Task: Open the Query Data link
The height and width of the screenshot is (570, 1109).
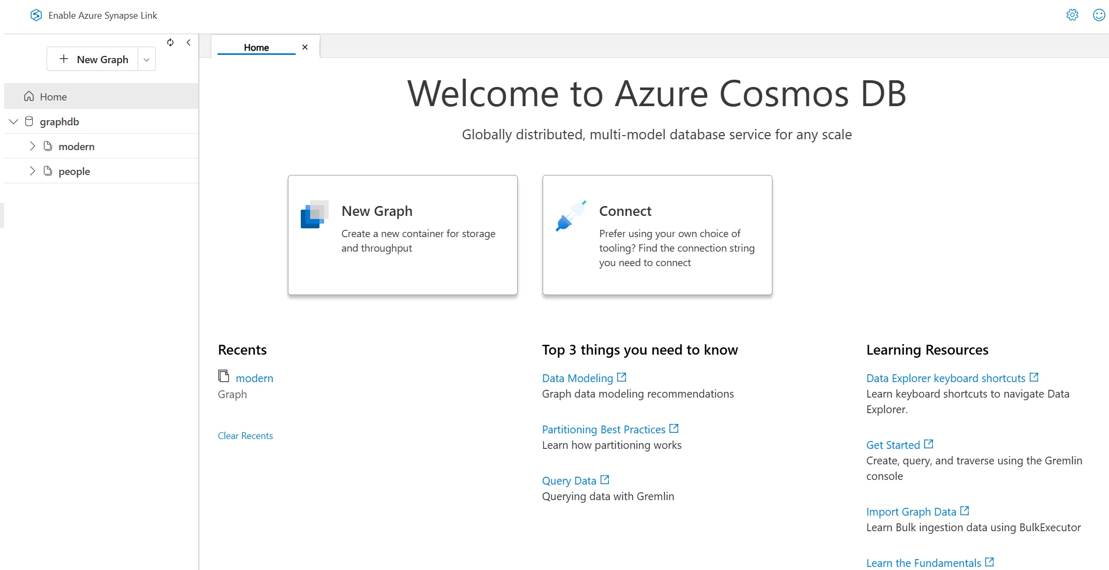Action: click(x=569, y=481)
